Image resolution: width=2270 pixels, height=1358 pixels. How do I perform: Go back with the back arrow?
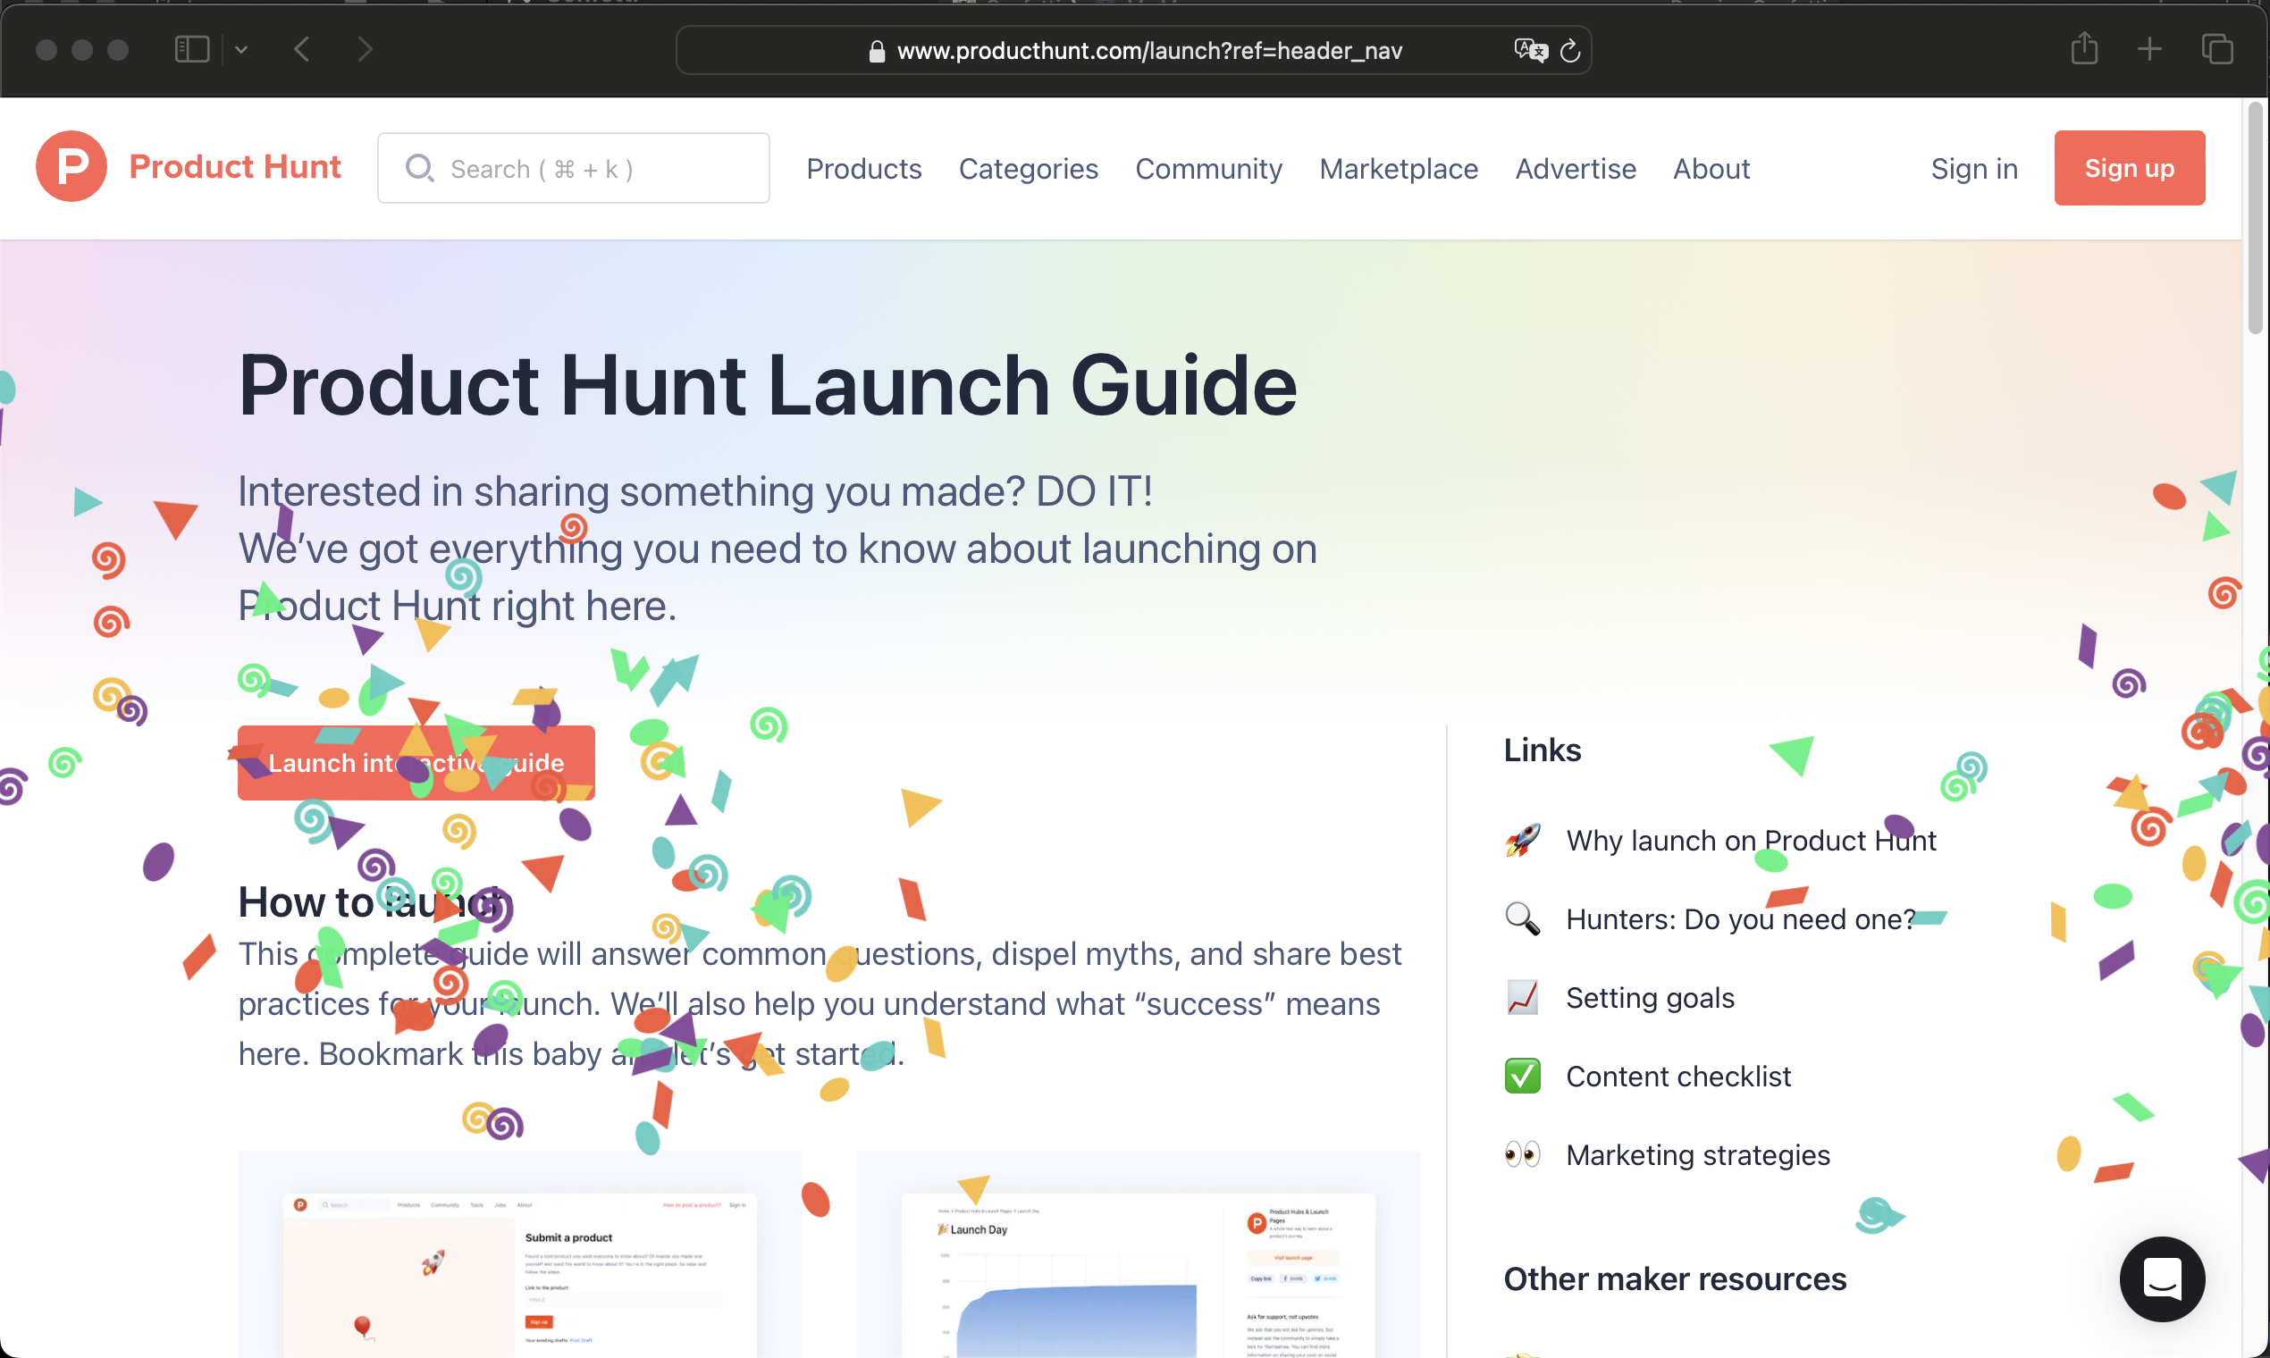(302, 48)
